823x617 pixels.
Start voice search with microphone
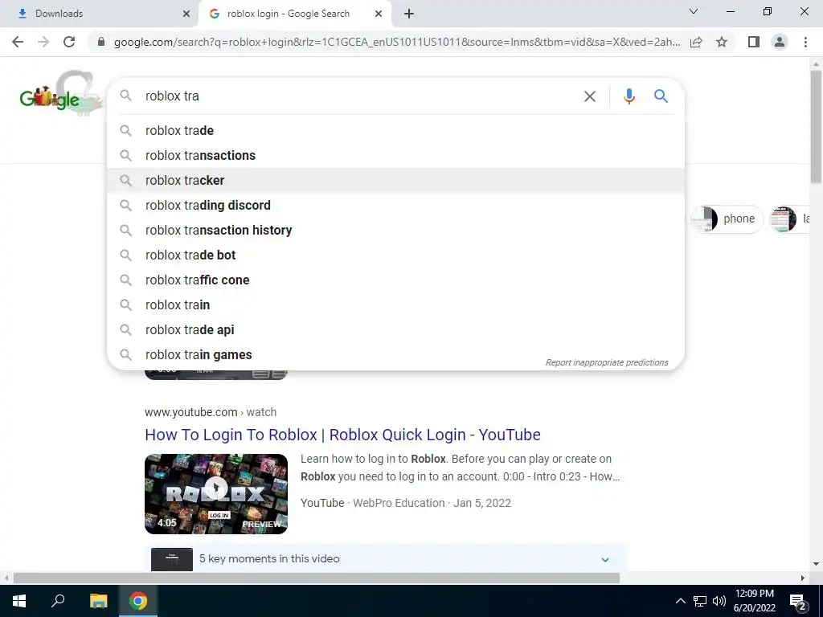[x=629, y=96]
